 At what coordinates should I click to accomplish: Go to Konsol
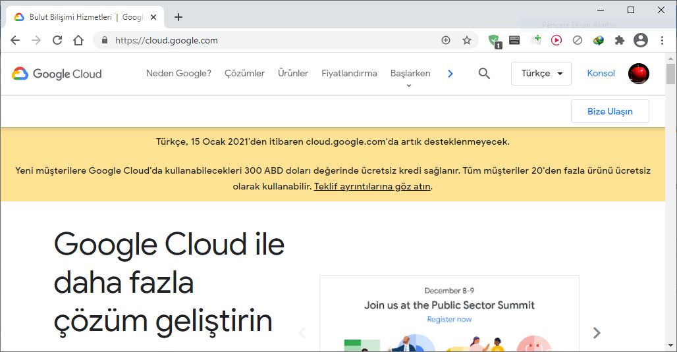coord(601,73)
